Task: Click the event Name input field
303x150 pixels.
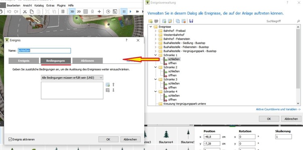Action: click(44, 51)
